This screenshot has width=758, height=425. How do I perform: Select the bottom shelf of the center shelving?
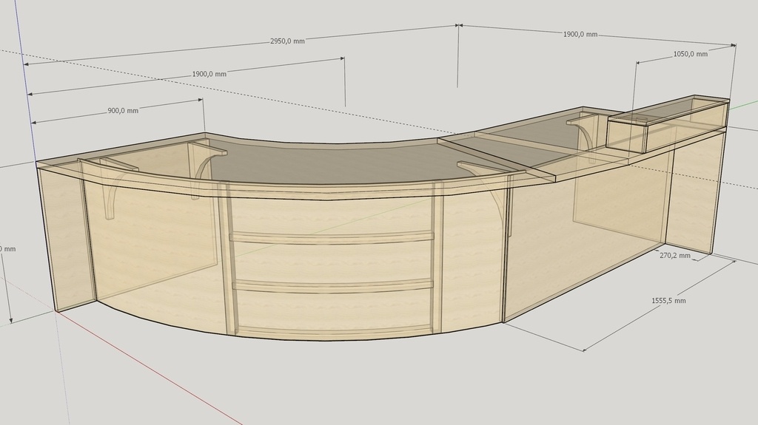point(332,330)
